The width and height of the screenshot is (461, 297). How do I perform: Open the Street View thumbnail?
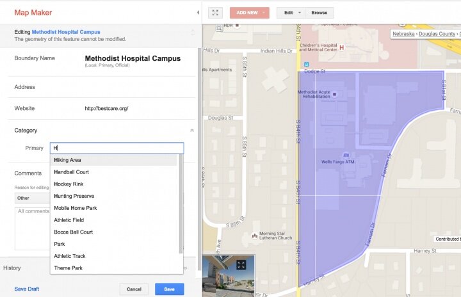point(229,276)
